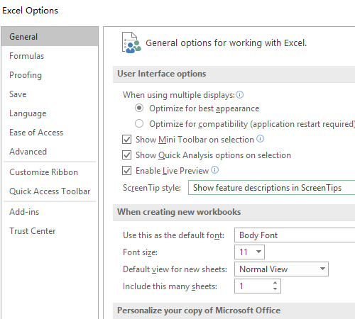Select Optimize for best appearance

coord(139,108)
